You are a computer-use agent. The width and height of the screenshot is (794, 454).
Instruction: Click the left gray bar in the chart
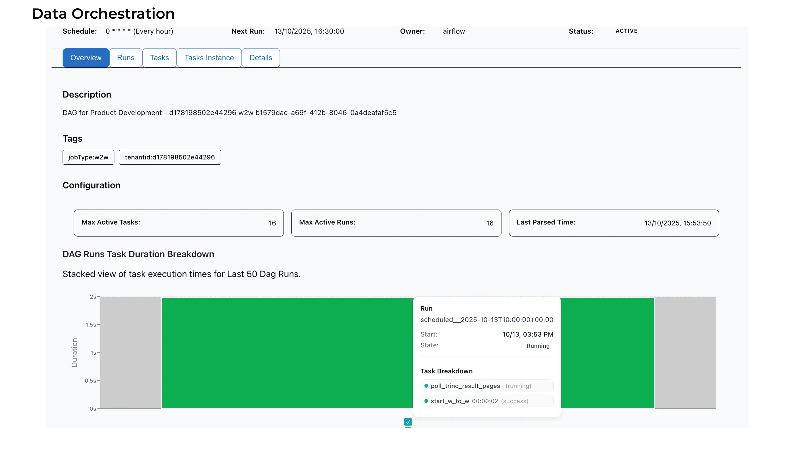[x=130, y=352]
